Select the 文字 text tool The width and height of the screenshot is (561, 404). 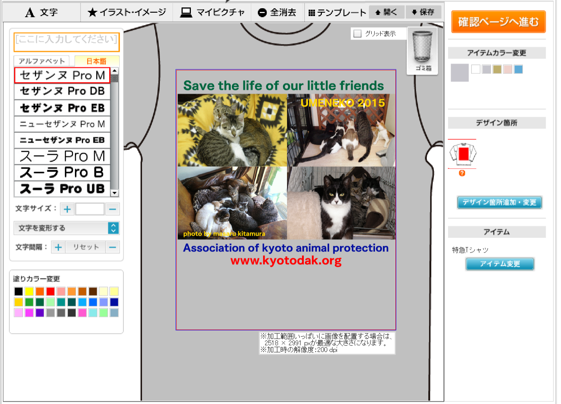coord(41,12)
